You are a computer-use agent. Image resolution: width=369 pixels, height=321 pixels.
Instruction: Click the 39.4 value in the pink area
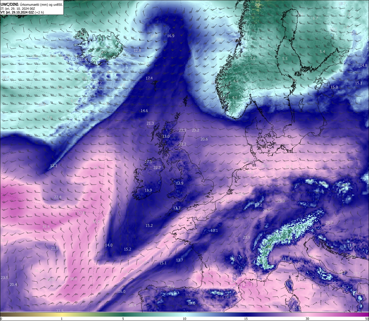tap(46, 227)
